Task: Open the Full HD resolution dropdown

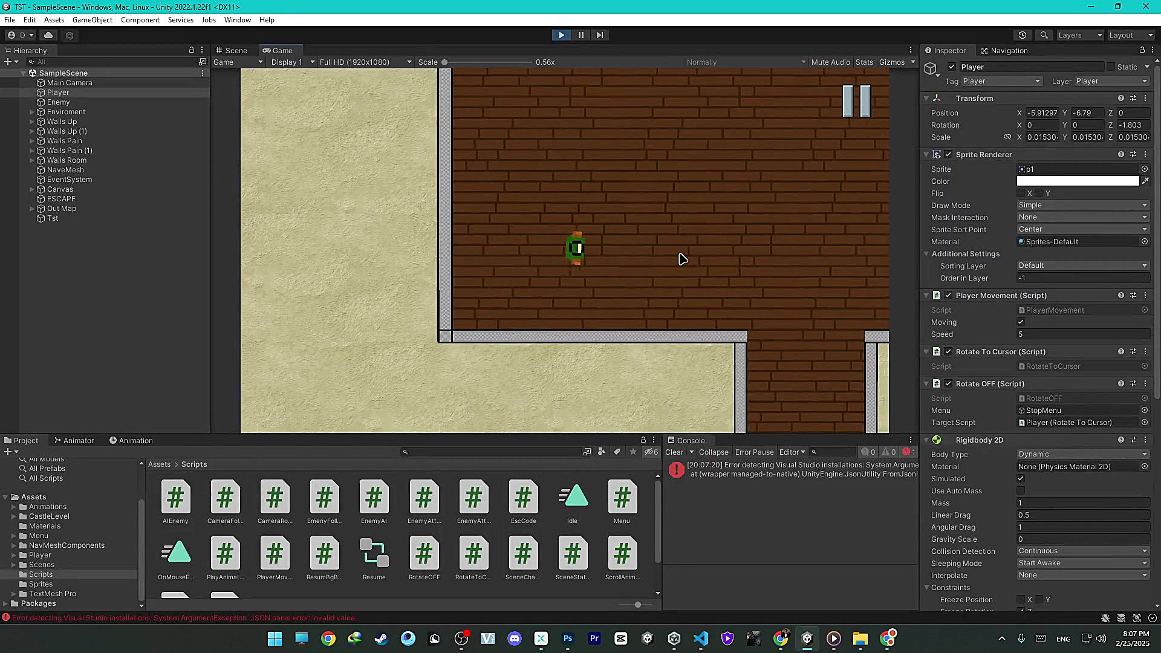Action: pyautogui.click(x=365, y=62)
